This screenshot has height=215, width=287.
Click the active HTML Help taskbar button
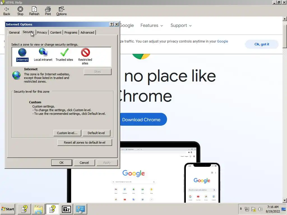point(52,209)
